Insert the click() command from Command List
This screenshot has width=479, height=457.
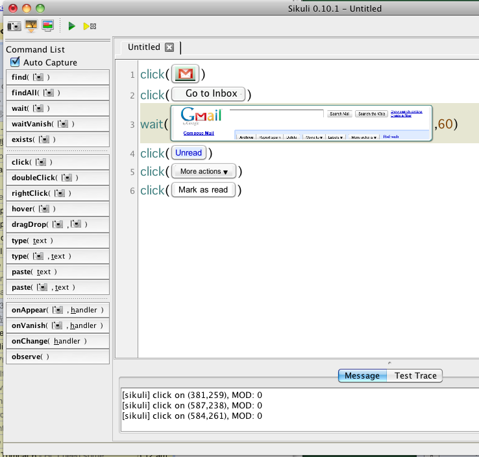[58, 162]
